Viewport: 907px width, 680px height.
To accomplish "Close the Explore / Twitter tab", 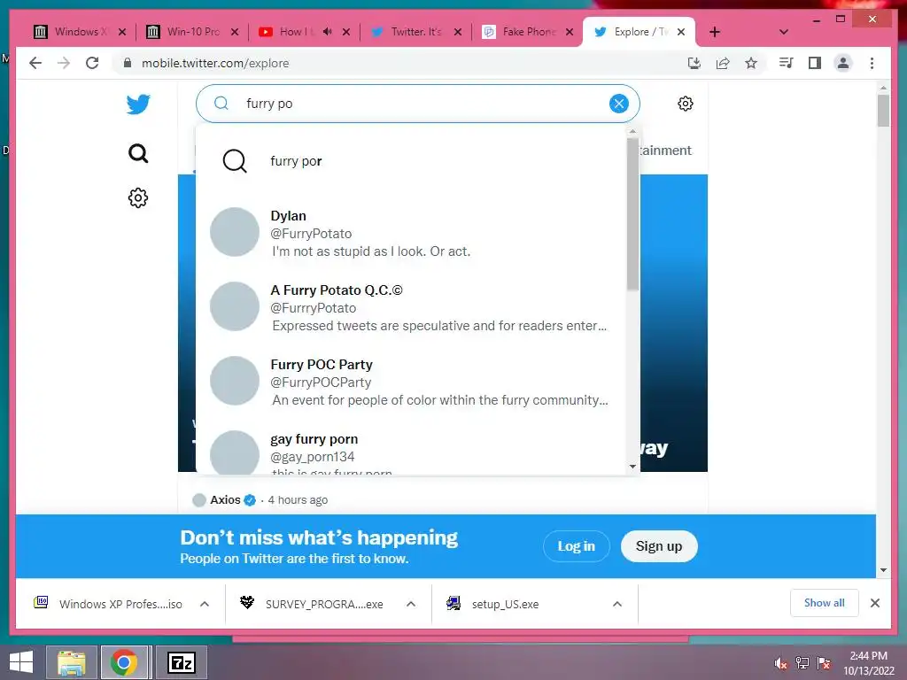I will coord(681,32).
